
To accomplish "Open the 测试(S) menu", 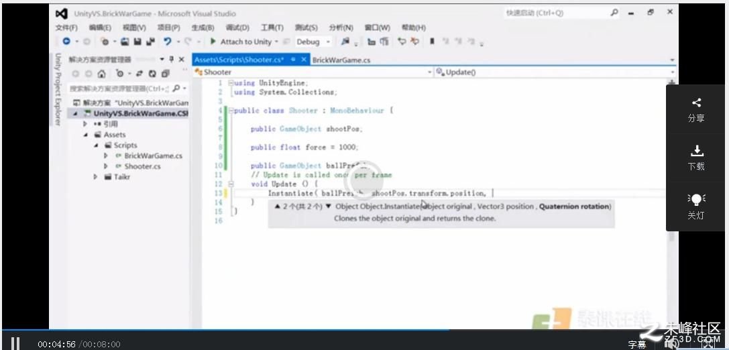I will pyautogui.click(x=306, y=28).
